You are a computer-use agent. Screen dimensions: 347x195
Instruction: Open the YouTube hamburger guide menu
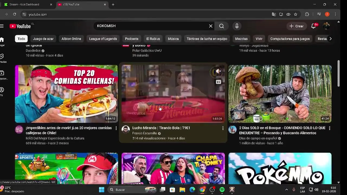(2, 26)
